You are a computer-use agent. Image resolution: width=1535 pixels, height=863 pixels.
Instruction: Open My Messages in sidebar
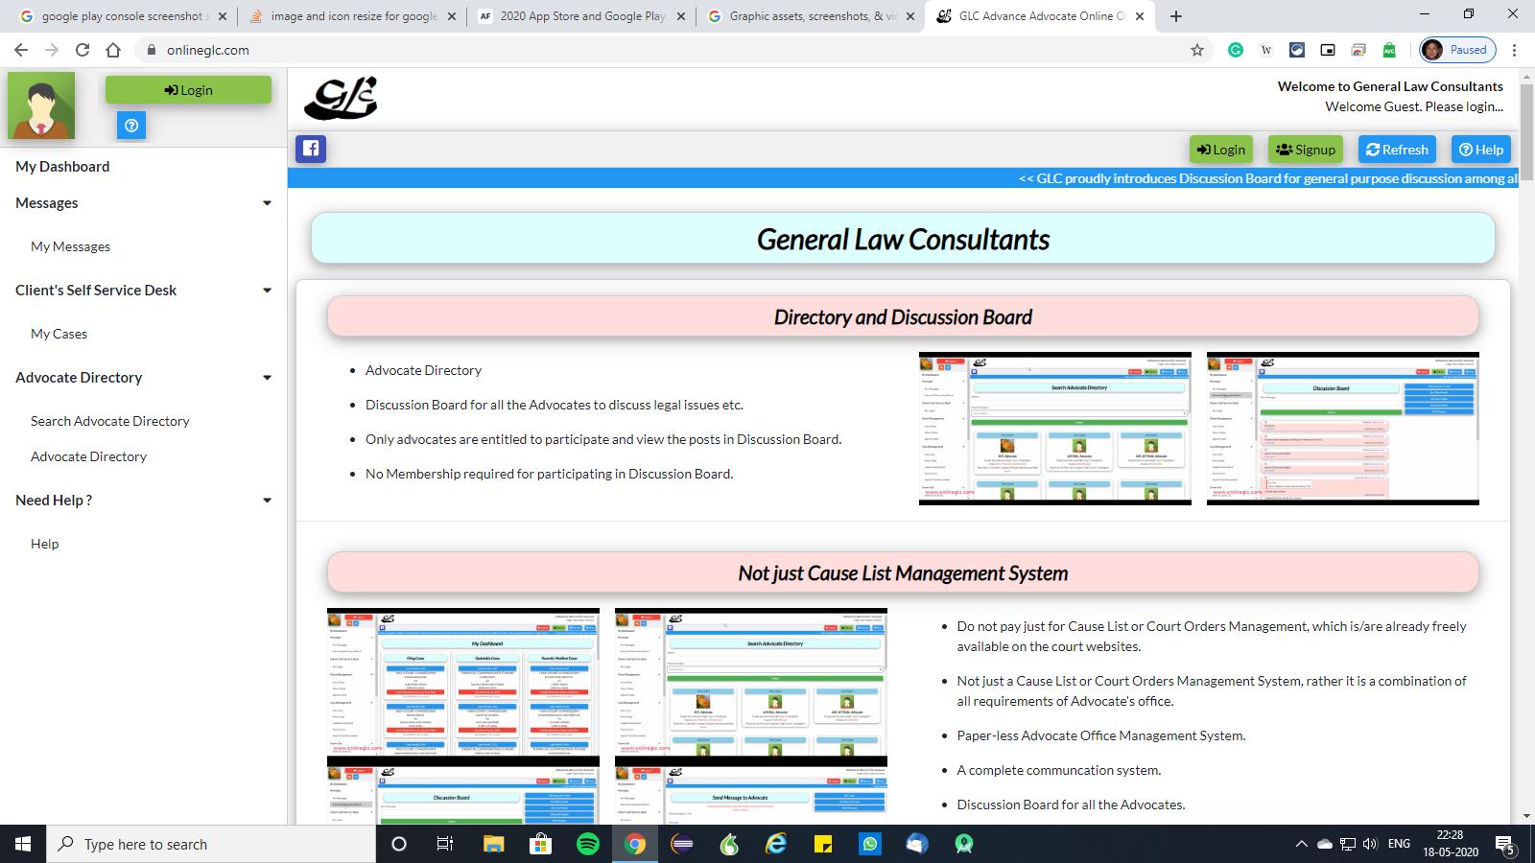pos(70,246)
